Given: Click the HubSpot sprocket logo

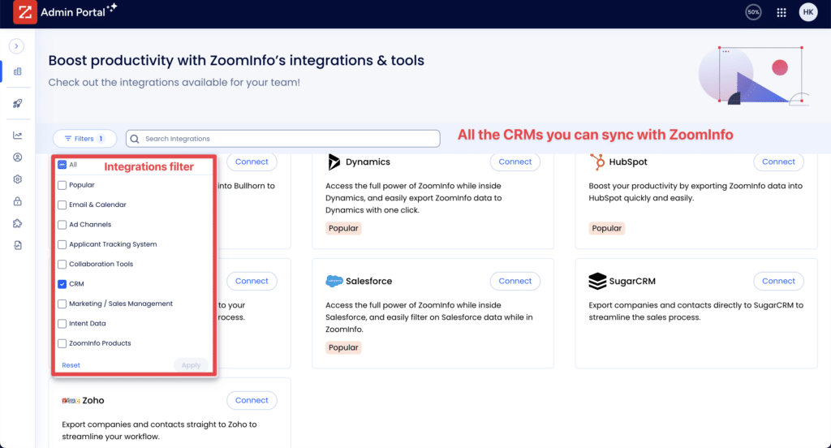Looking at the screenshot, I should point(597,162).
